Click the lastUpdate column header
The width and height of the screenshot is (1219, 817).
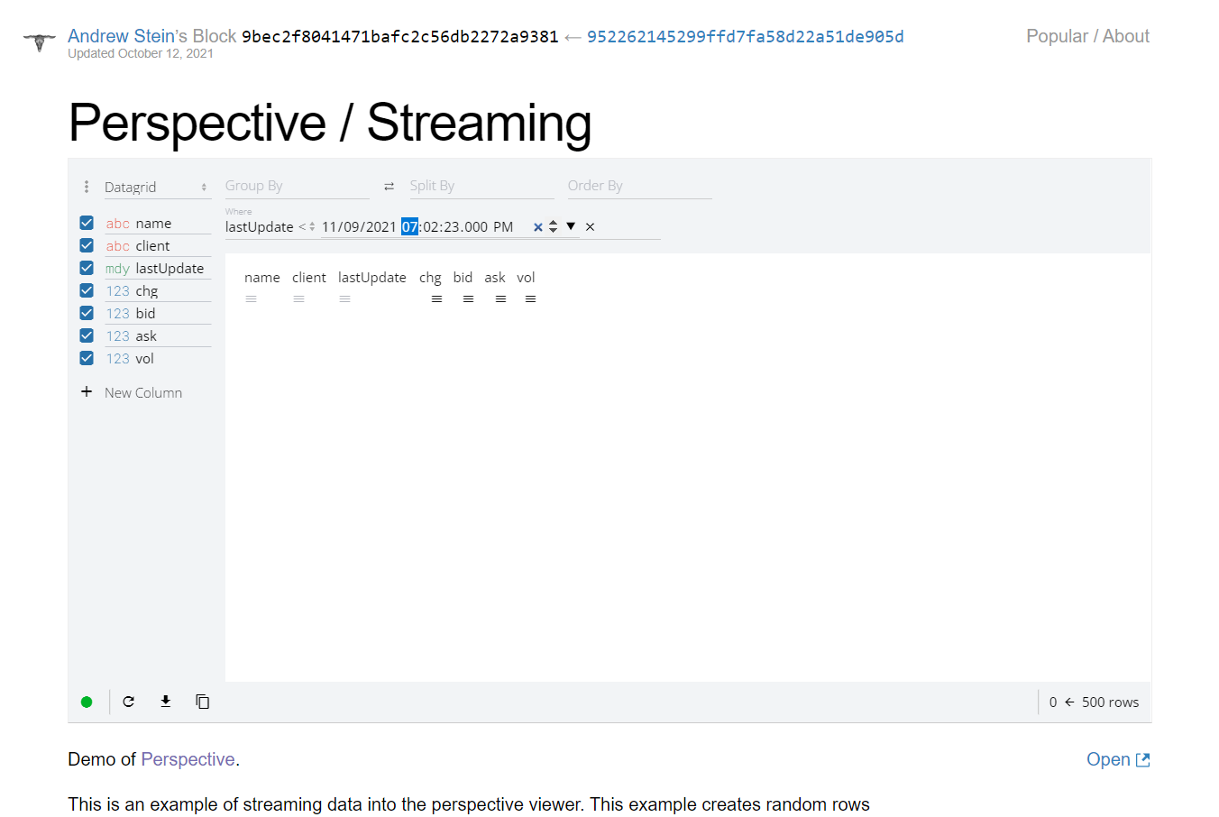[372, 278]
